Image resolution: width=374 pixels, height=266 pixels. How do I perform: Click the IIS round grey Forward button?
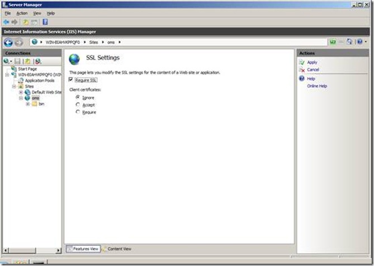coord(18,42)
